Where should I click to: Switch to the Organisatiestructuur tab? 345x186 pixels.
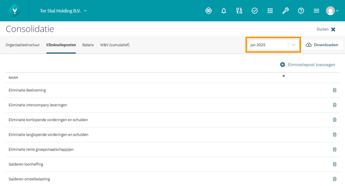point(23,45)
